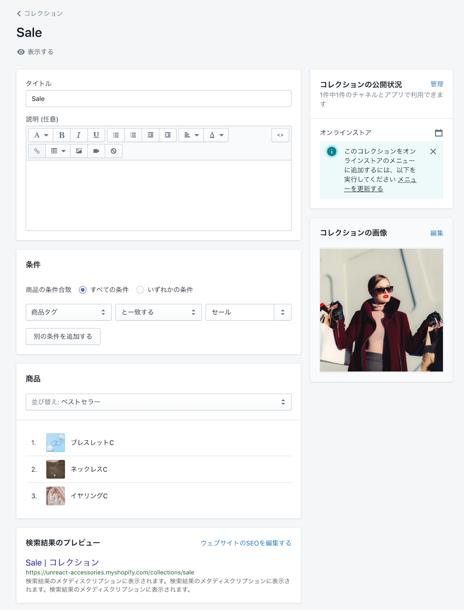Viewport: 464px width, 610px height.
Task: Click inside the description text area
Action: (x=159, y=195)
